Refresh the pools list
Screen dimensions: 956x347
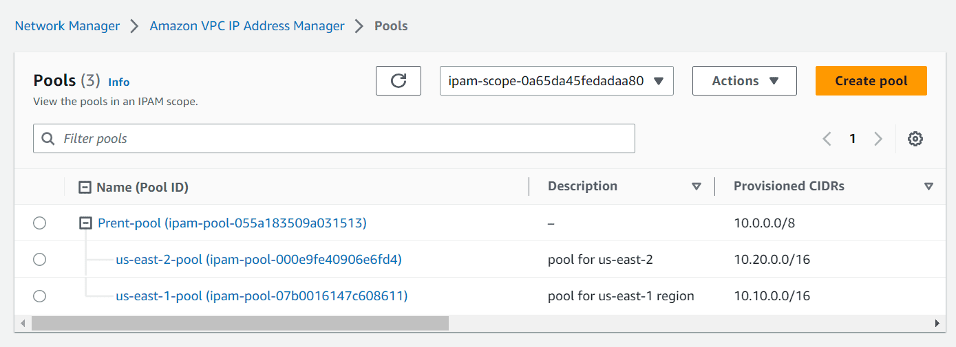(399, 80)
